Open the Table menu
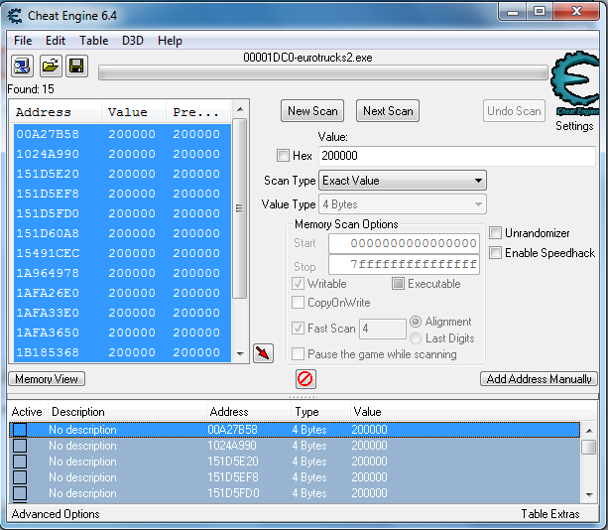The height and width of the screenshot is (530, 608). pyautogui.click(x=94, y=41)
